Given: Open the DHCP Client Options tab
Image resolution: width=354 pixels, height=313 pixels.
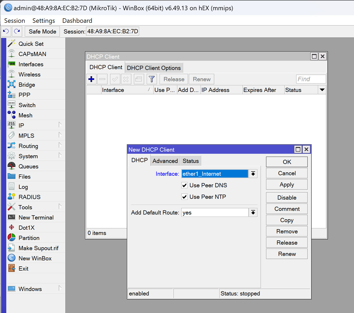Looking at the screenshot, I should [x=154, y=68].
